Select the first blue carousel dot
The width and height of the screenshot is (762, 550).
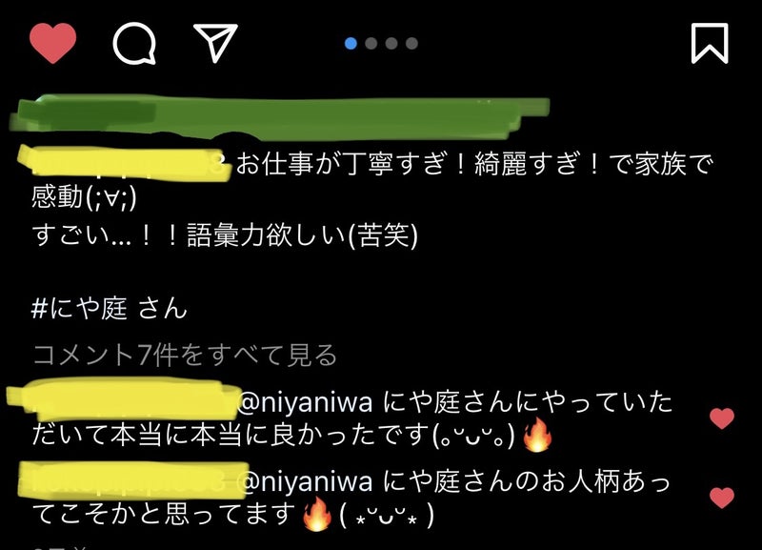(351, 43)
